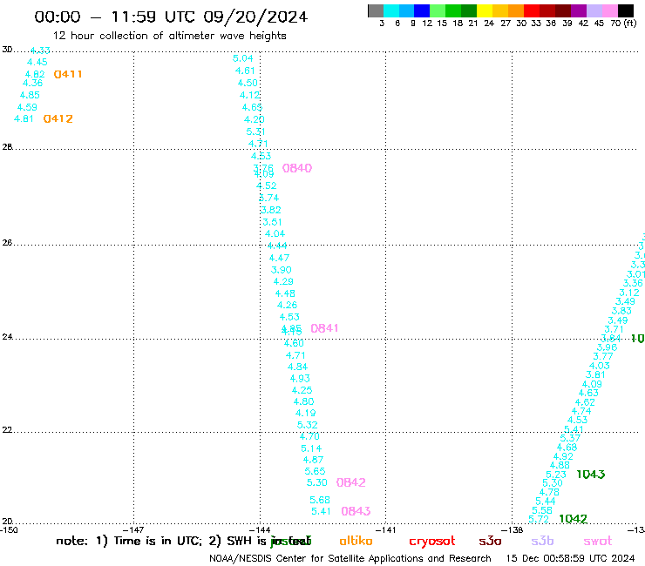Select the lavender legend color swatch
Screen dimensions: 645x566
click(x=594, y=10)
